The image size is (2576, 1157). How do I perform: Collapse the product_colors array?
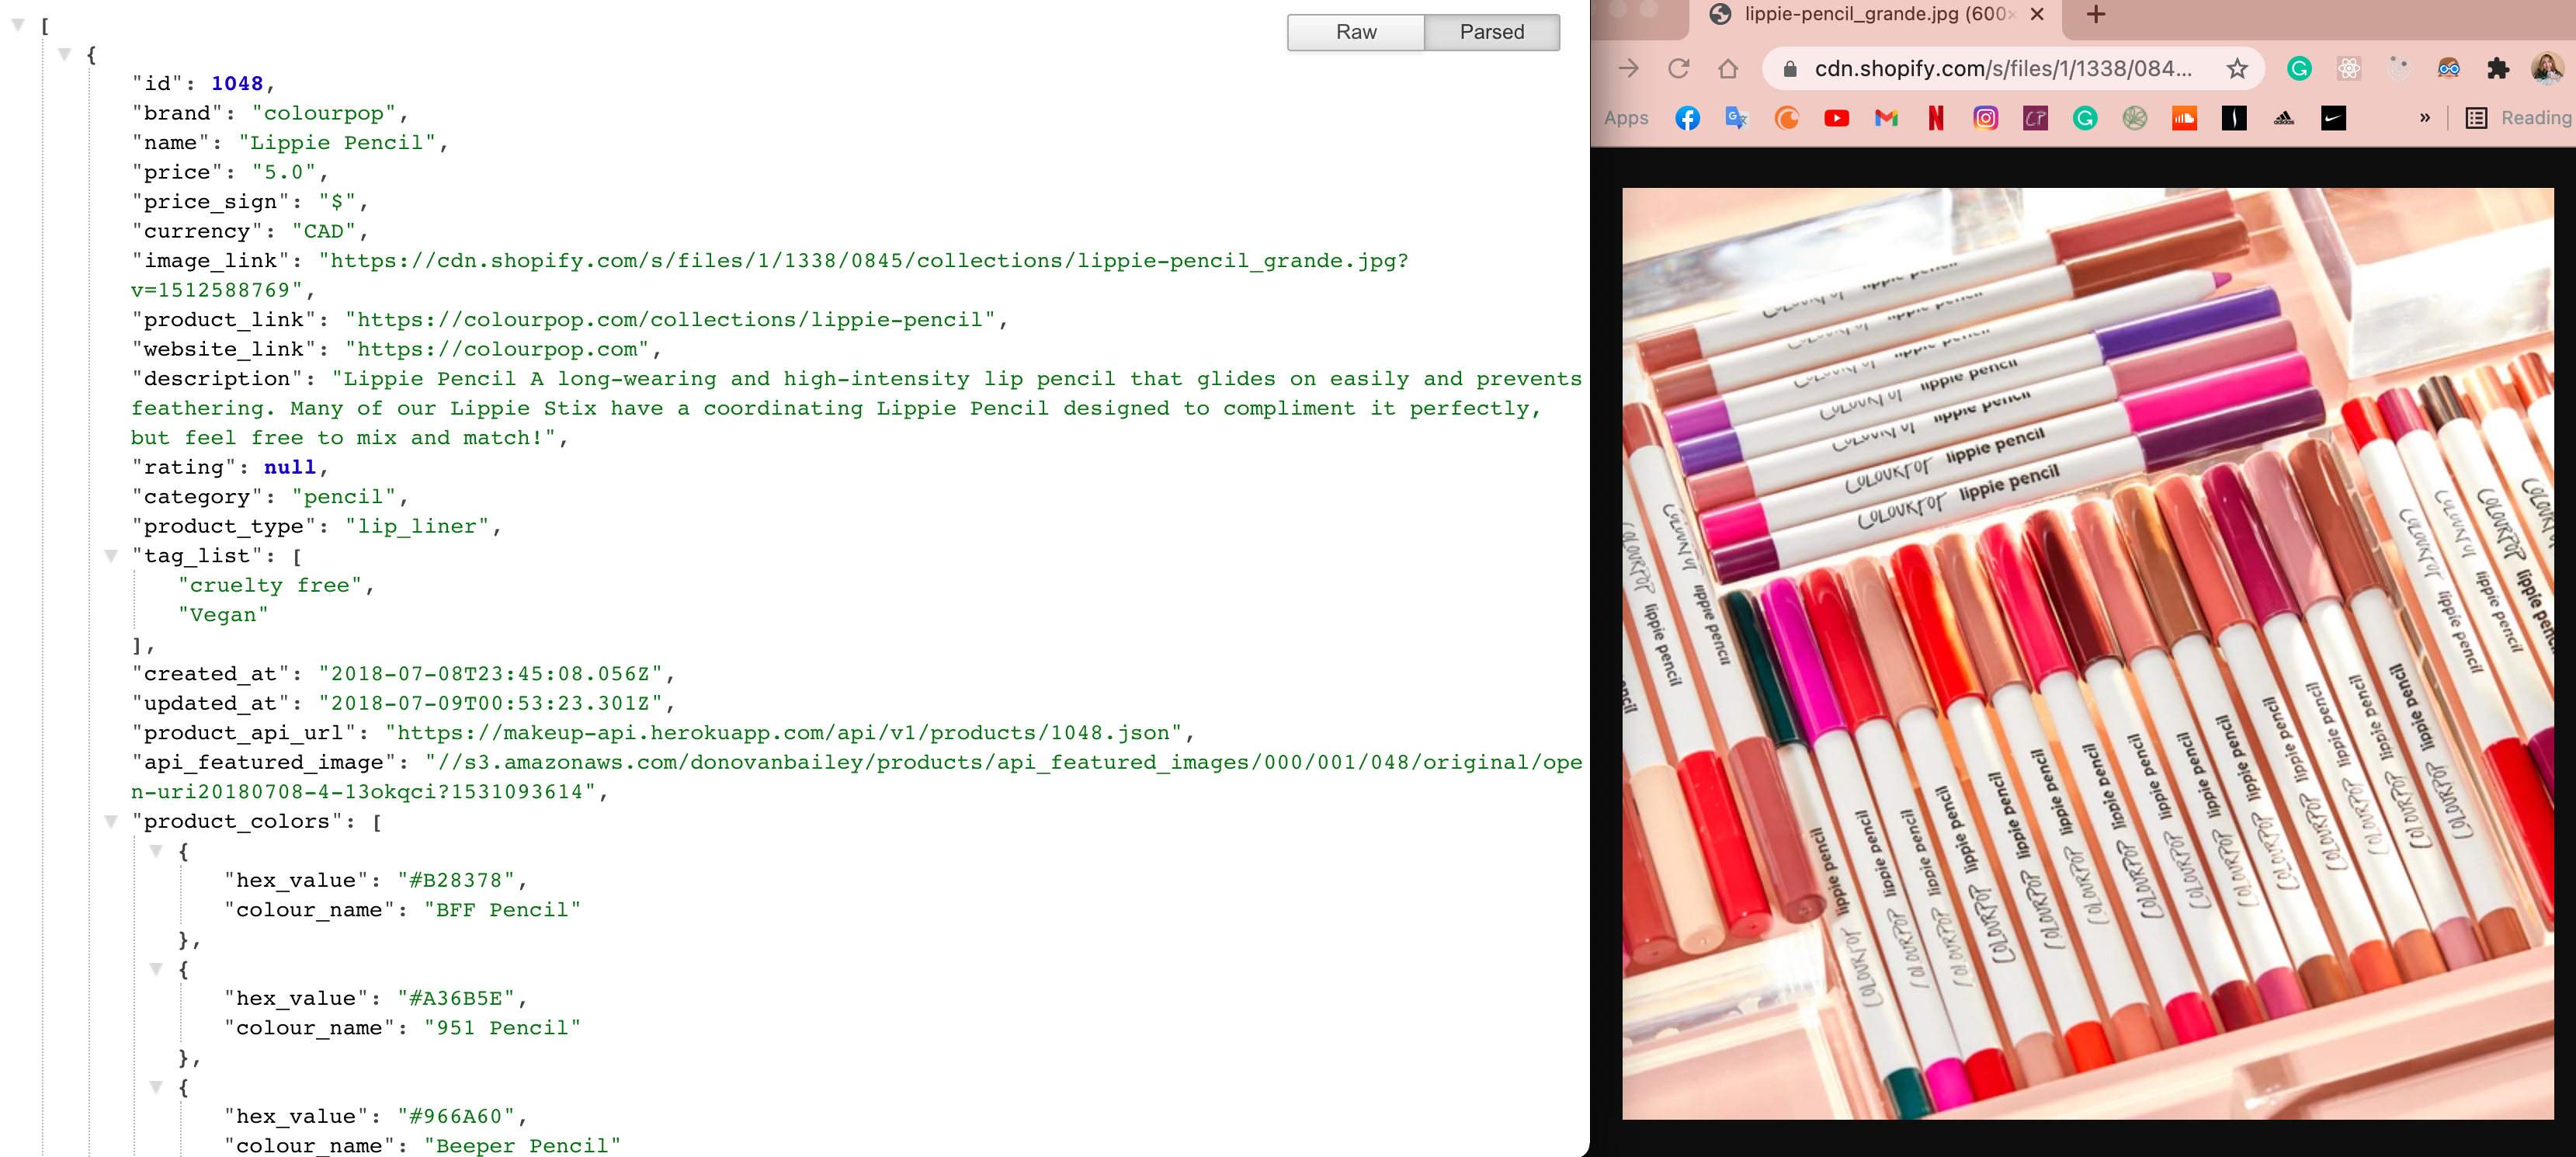112,821
